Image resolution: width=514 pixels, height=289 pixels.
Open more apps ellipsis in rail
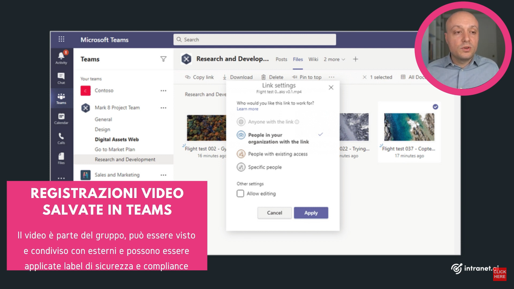pyautogui.click(x=61, y=178)
